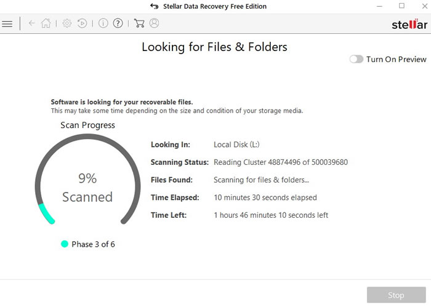
Task: Open the hamburger menu
Action: [7, 24]
